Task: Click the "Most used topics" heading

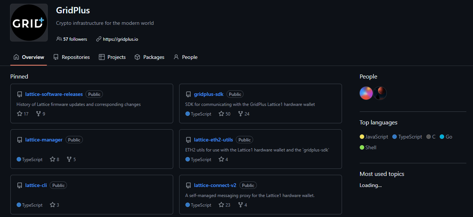Action: [x=382, y=174]
